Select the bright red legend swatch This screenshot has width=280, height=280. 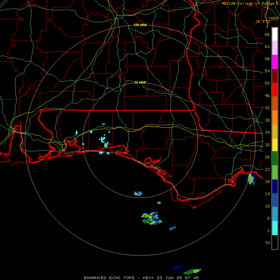point(275,90)
